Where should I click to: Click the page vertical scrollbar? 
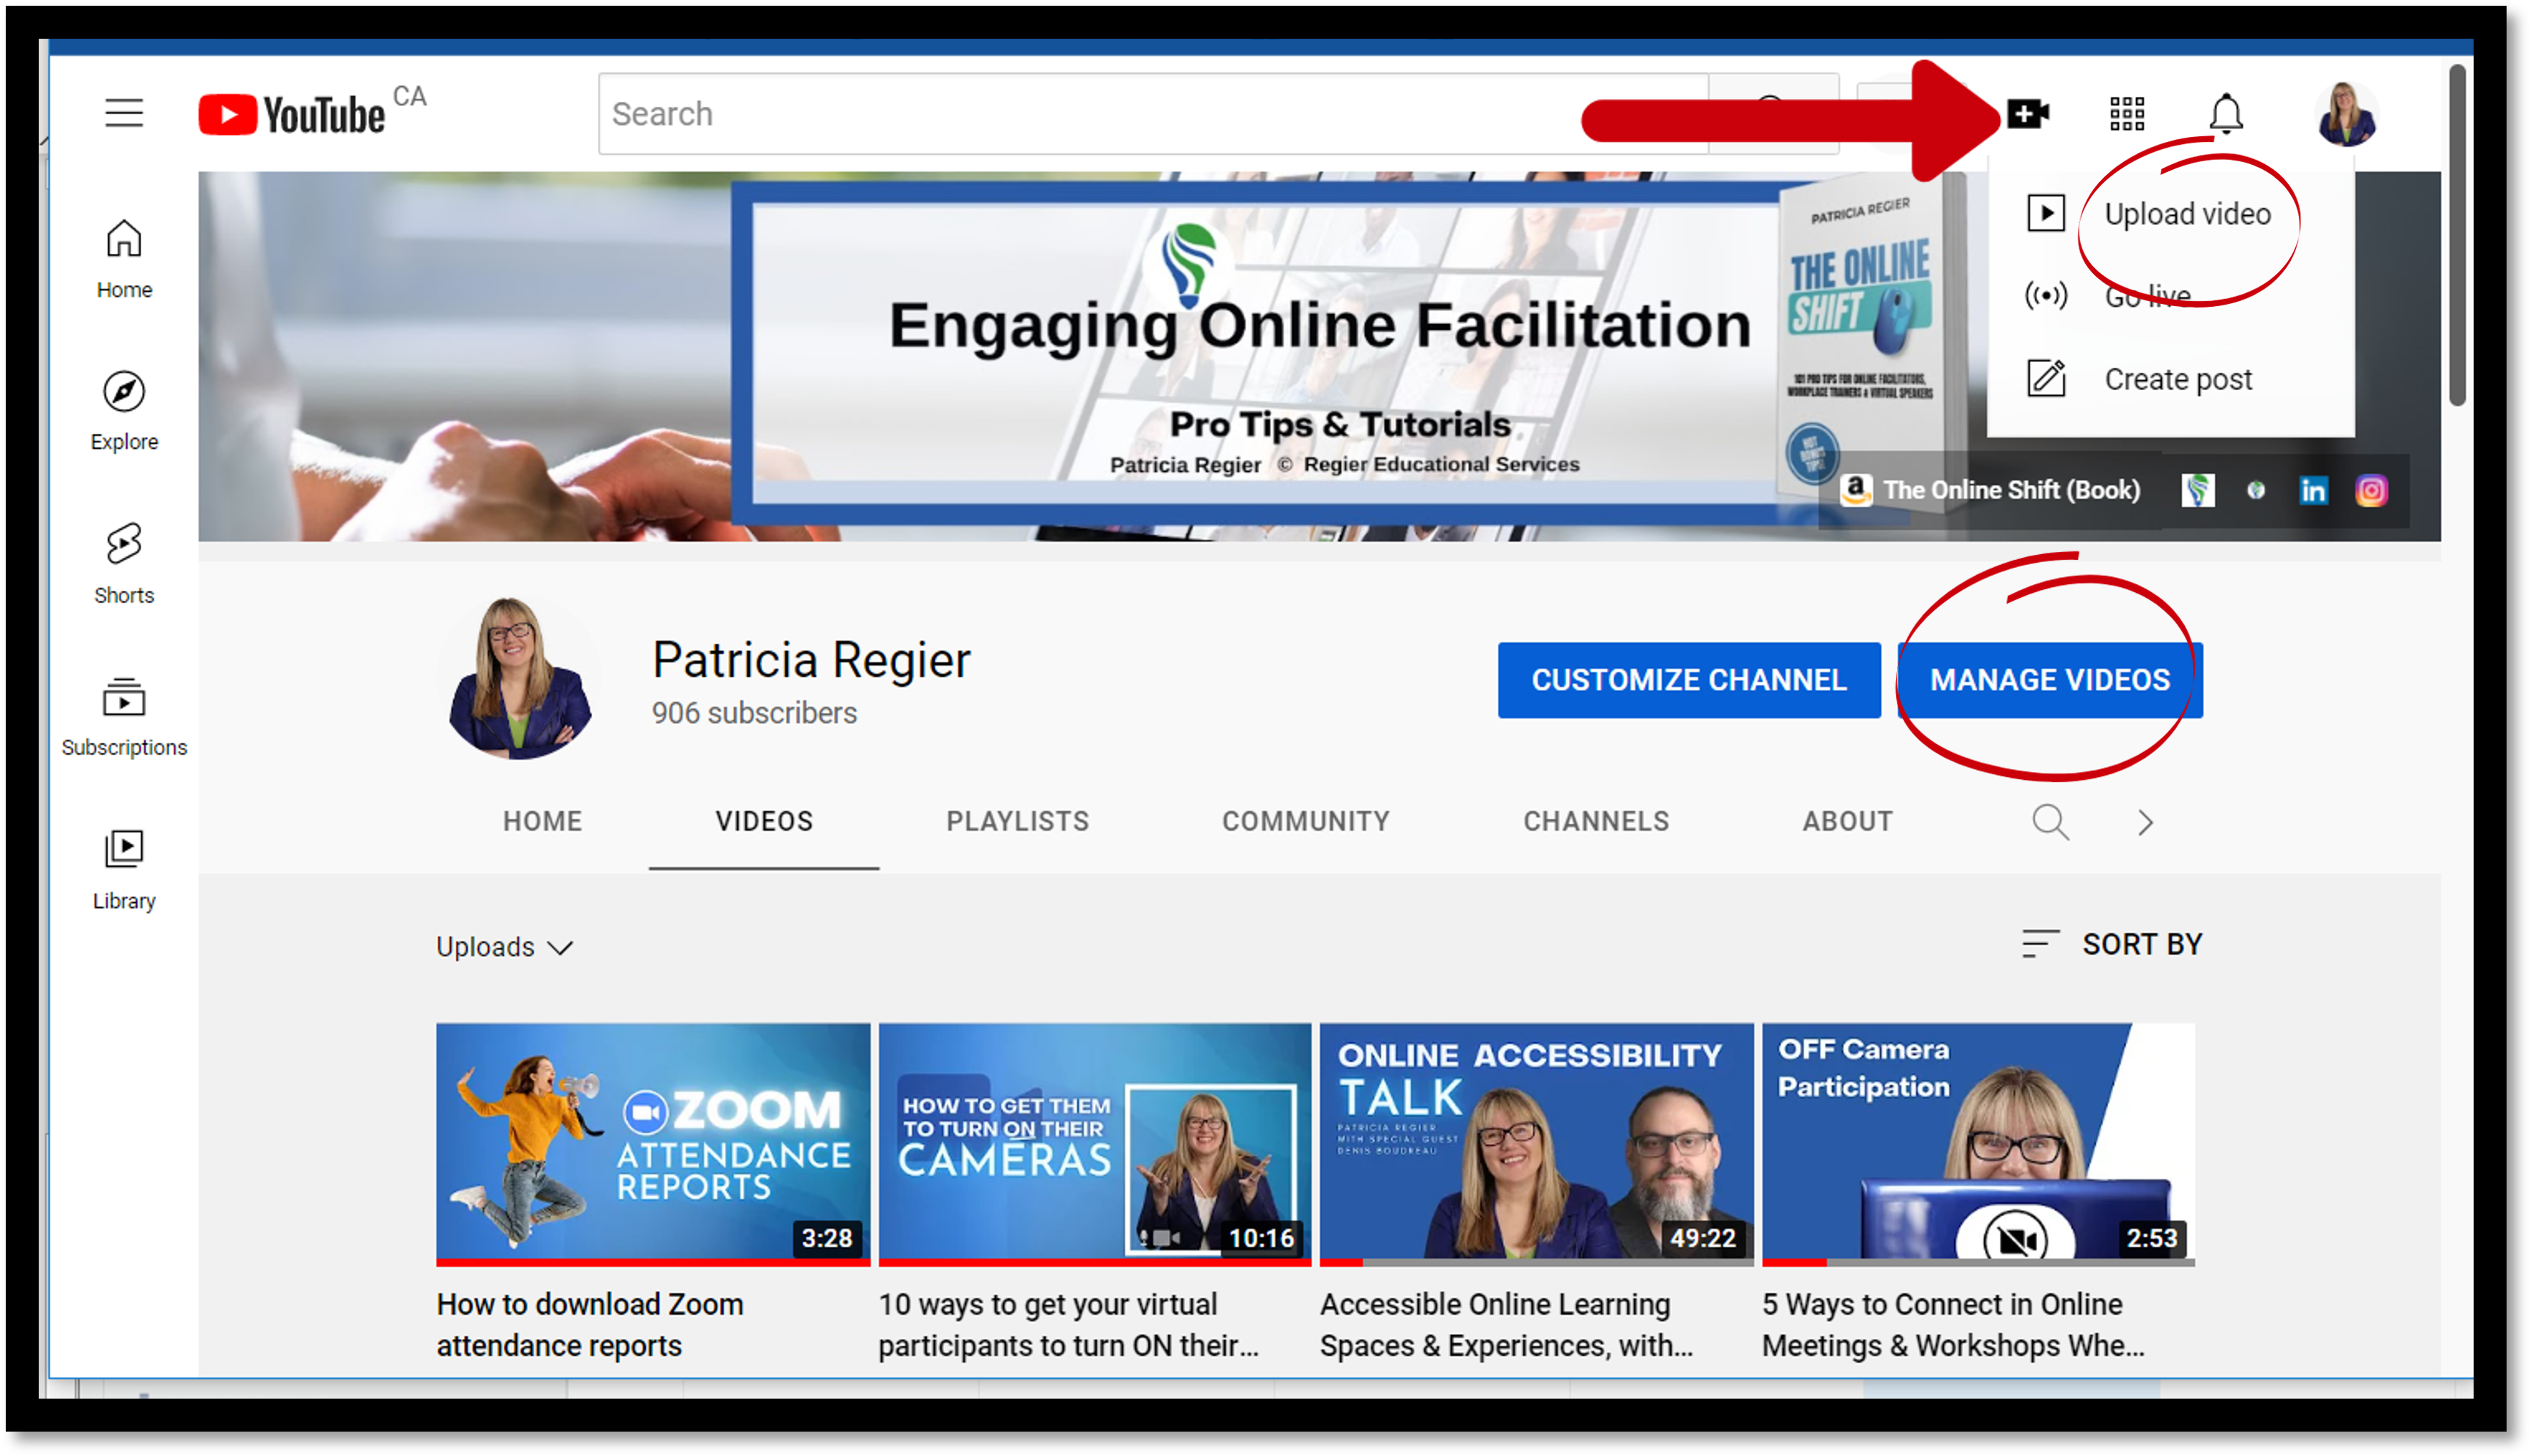click(x=2456, y=236)
